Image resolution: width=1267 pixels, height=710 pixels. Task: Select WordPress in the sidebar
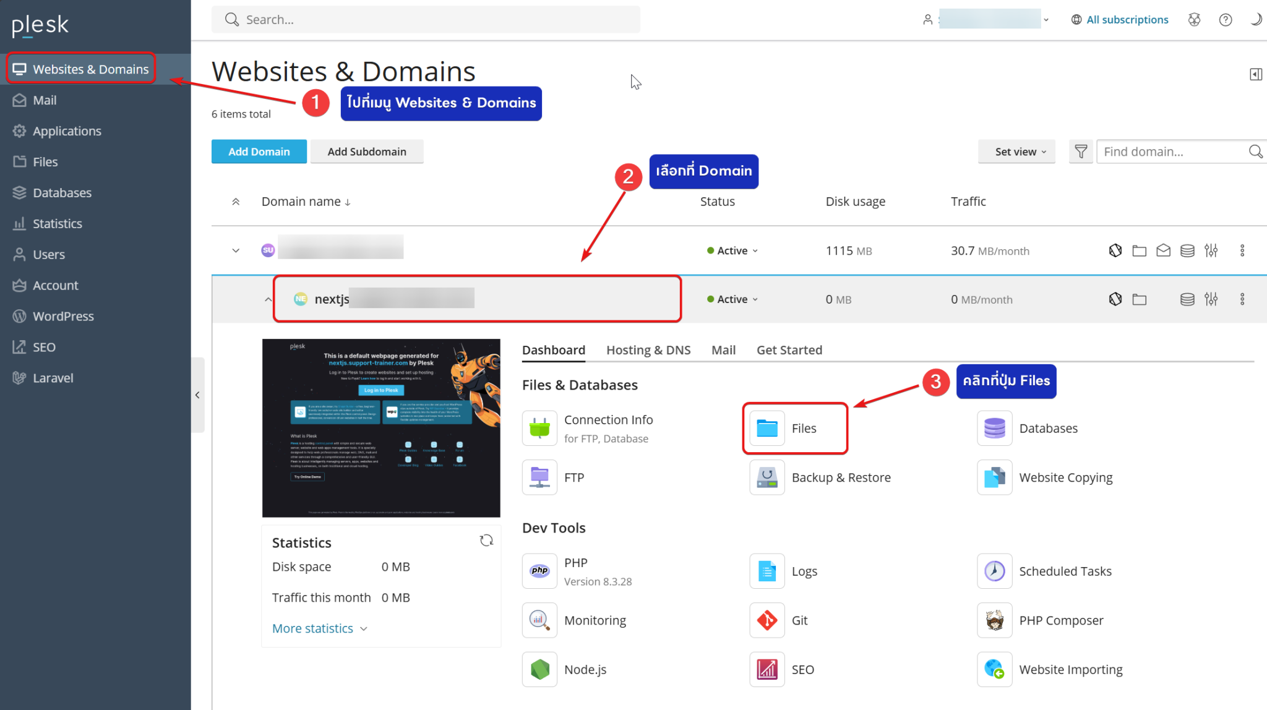62,316
